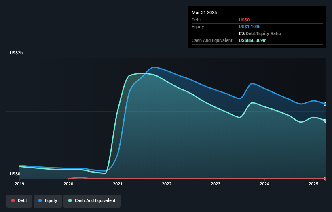Select the Debt endpoint marker at Mar 2025
Image resolution: width=332 pixels, height=212 pixels.
tap(325, 179)
